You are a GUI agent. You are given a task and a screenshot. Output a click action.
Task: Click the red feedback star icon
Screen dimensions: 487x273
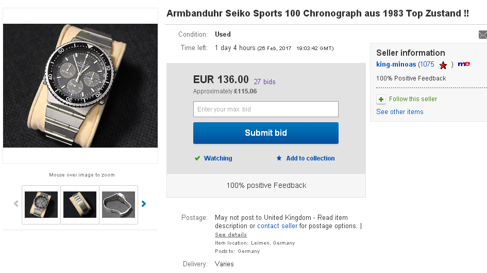tap(443, 65)
